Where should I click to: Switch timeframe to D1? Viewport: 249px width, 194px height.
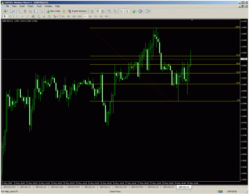pyautogui.click(x=96, y=16)
